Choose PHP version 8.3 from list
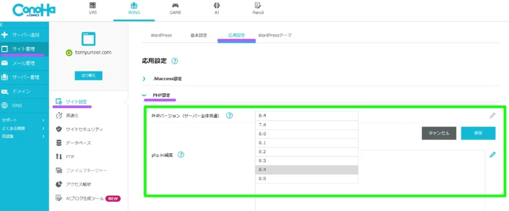Viewport: 509px width, 211px height. (x=306, y=161)
